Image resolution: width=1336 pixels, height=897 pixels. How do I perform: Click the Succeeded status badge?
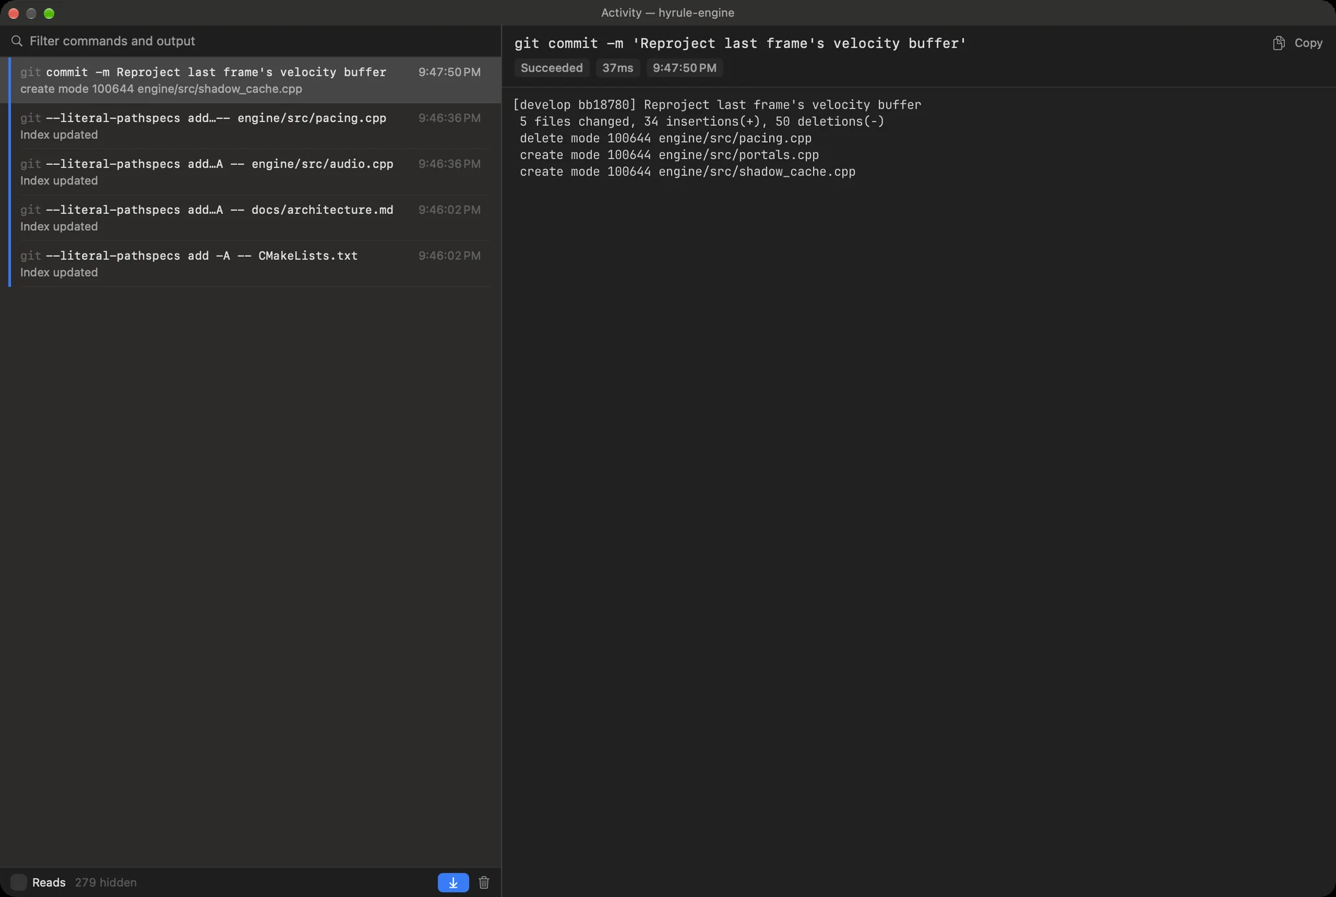coord(552,68)
